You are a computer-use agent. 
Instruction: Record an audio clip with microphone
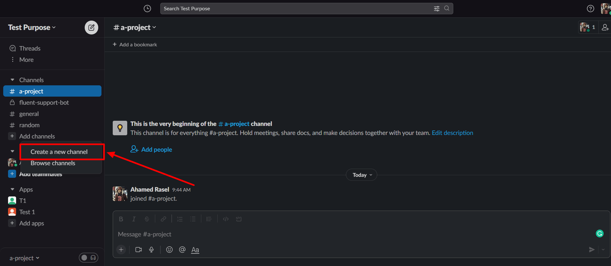(151, 250)
